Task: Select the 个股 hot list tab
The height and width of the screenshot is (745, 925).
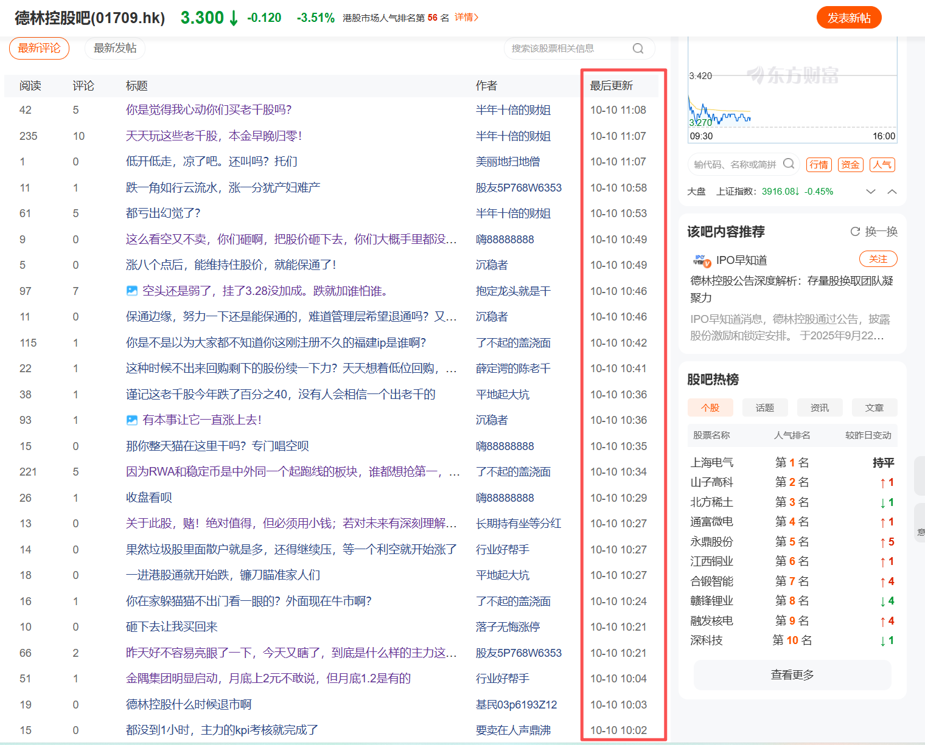Action: [x=710, y=407]
